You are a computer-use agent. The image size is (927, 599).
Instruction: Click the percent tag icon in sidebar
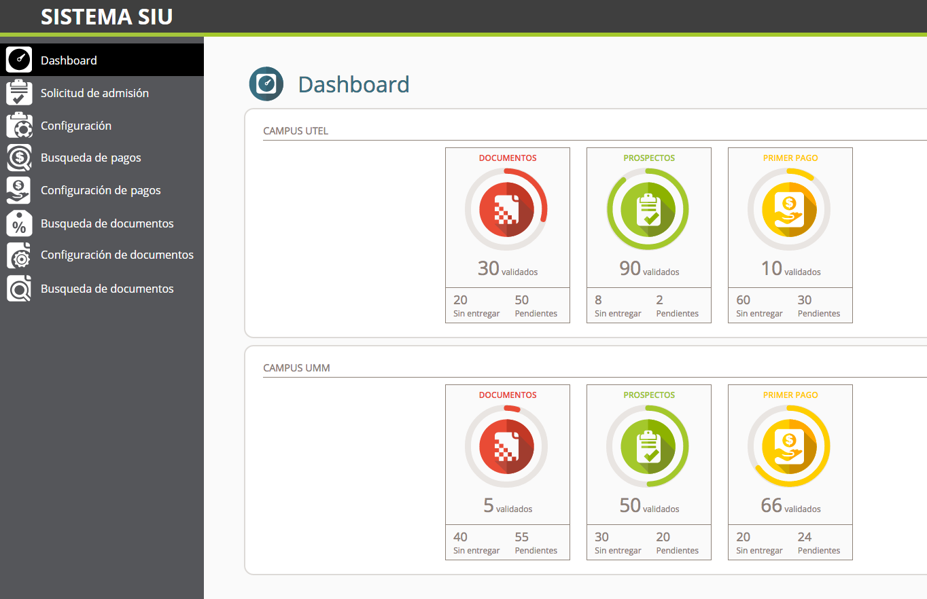[x=19, y=223]
